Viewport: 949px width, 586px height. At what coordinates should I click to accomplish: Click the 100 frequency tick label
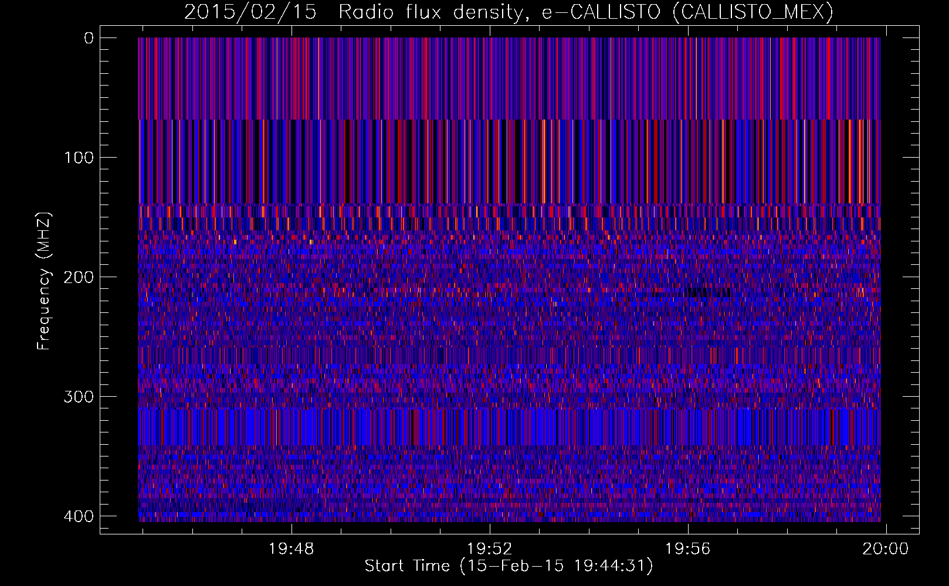pyautogui.click(x=78, y=158)
